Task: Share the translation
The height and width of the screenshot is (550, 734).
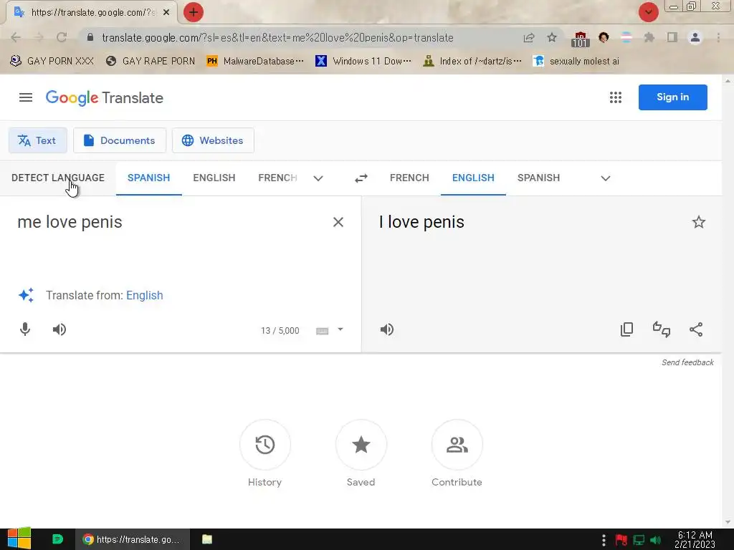Action: (x=696, y=329)
